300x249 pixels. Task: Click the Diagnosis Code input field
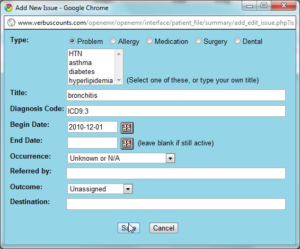coord(176,111)
